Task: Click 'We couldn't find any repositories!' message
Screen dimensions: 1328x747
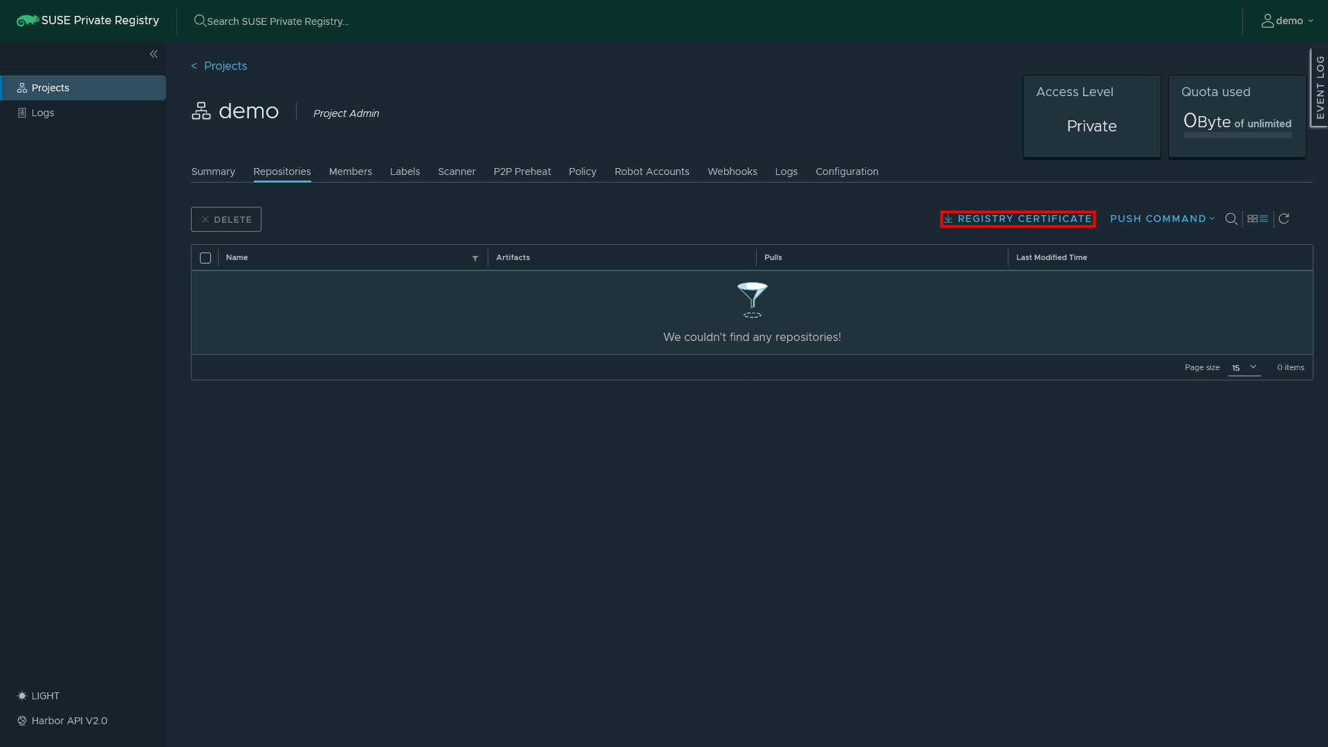Action: tap(752, 338)
